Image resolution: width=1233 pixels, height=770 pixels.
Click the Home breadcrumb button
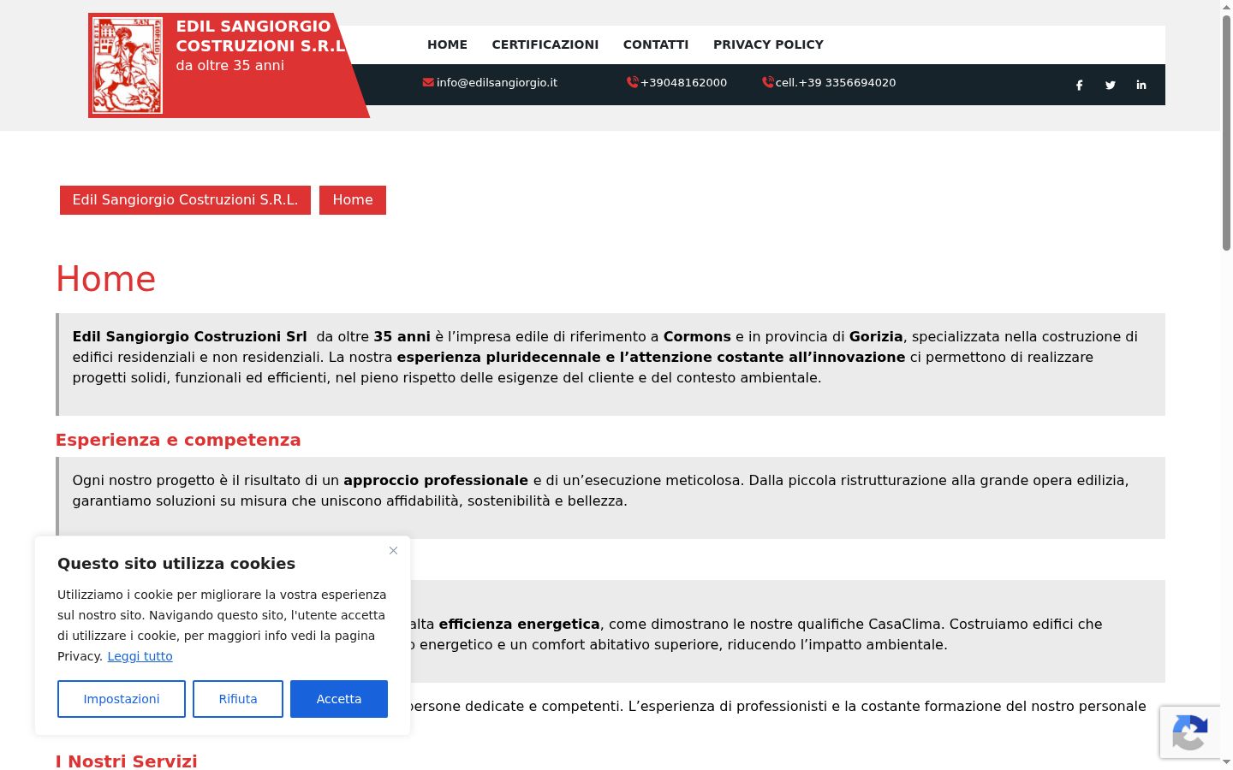click(x=353, y=200)
